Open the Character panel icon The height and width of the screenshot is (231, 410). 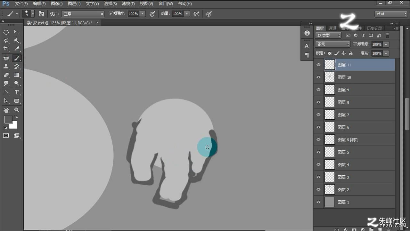[x=307, y=46]
